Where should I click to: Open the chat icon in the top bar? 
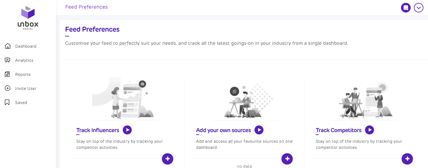[x=406, y=8]
